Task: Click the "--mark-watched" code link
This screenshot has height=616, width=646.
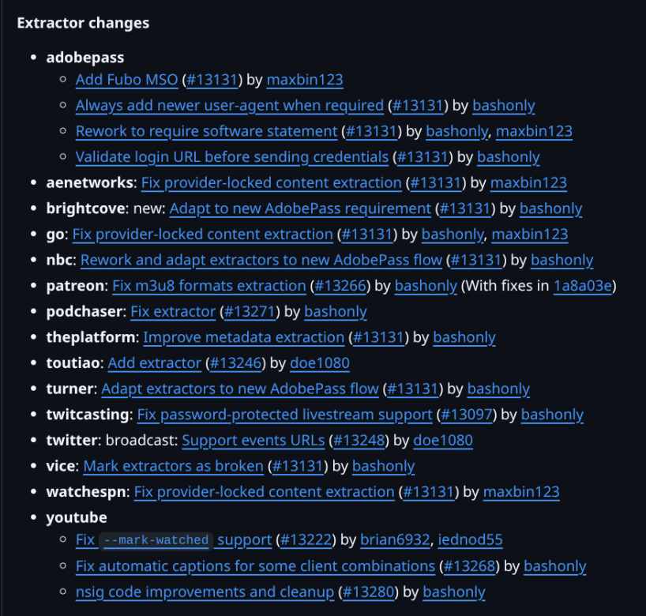Action: pos(156,541)
